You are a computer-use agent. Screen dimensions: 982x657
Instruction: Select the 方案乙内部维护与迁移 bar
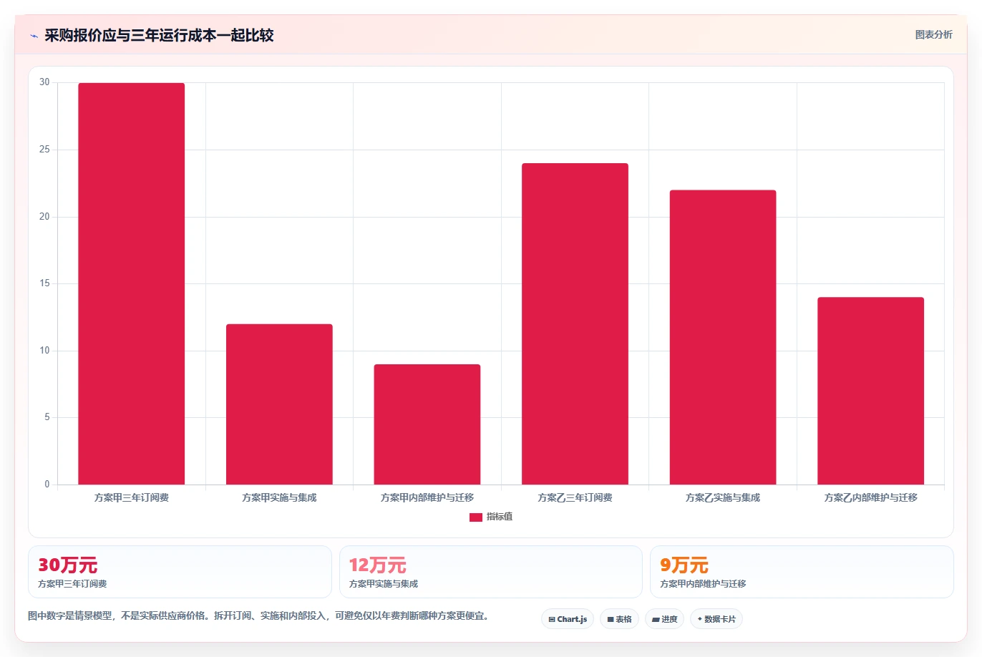pos(870,391)
